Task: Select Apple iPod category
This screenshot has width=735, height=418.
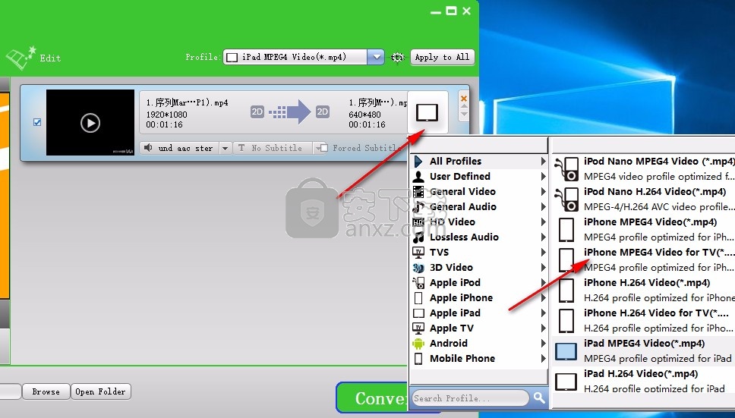Action: point(479,283)
